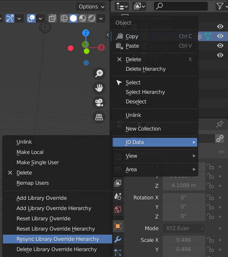Click Select in Object context menu
The height and width of the screenshot is (257, 228).
[x=154, y=82]
